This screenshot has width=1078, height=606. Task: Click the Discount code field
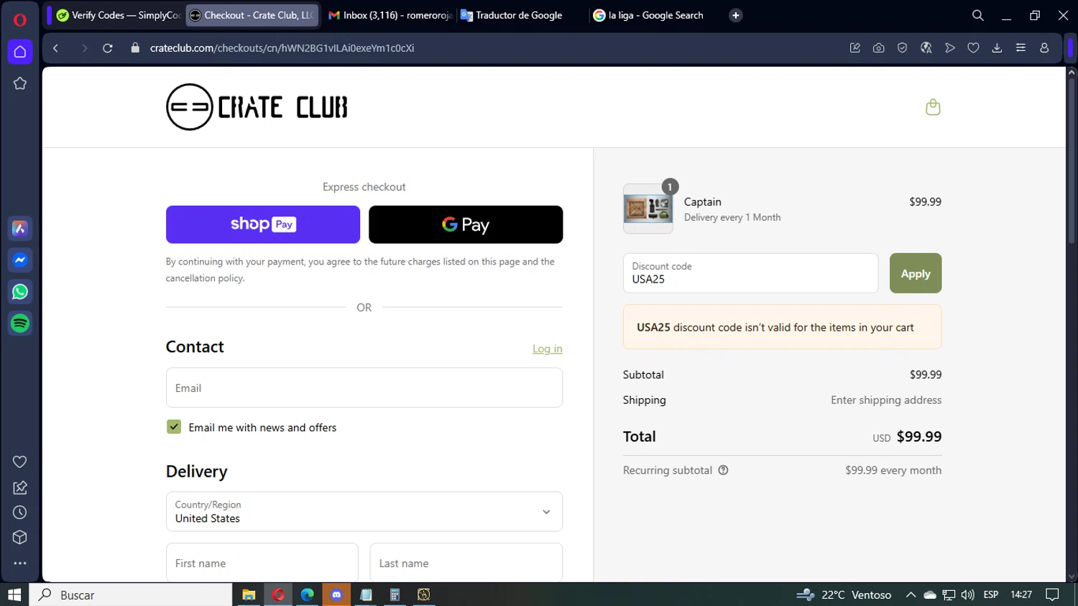[x=750, y=273]
